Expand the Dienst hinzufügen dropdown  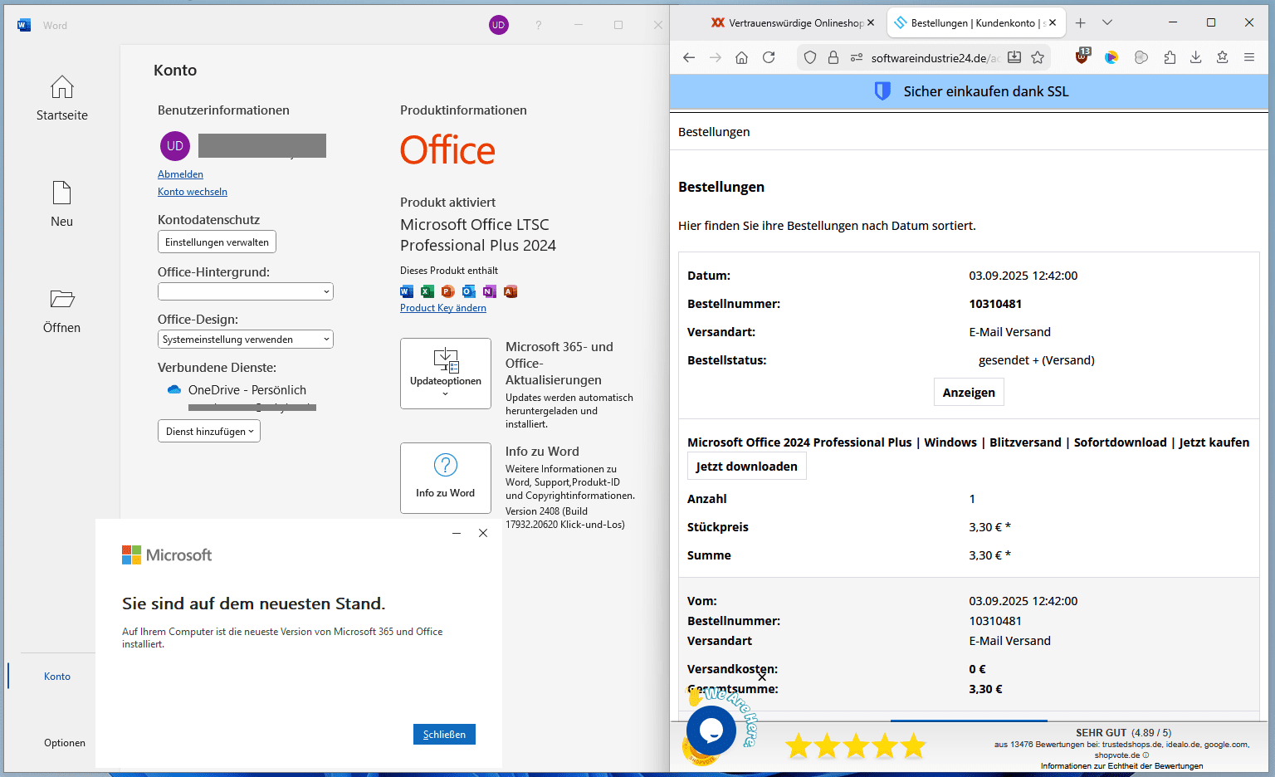(209, 432)
